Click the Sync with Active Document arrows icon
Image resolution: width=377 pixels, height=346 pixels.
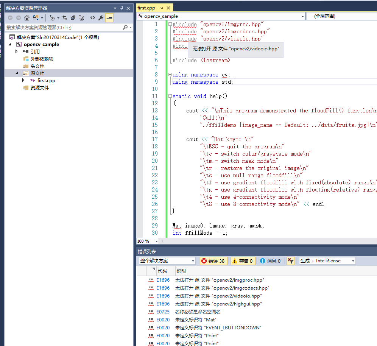(x=64, y=18)
